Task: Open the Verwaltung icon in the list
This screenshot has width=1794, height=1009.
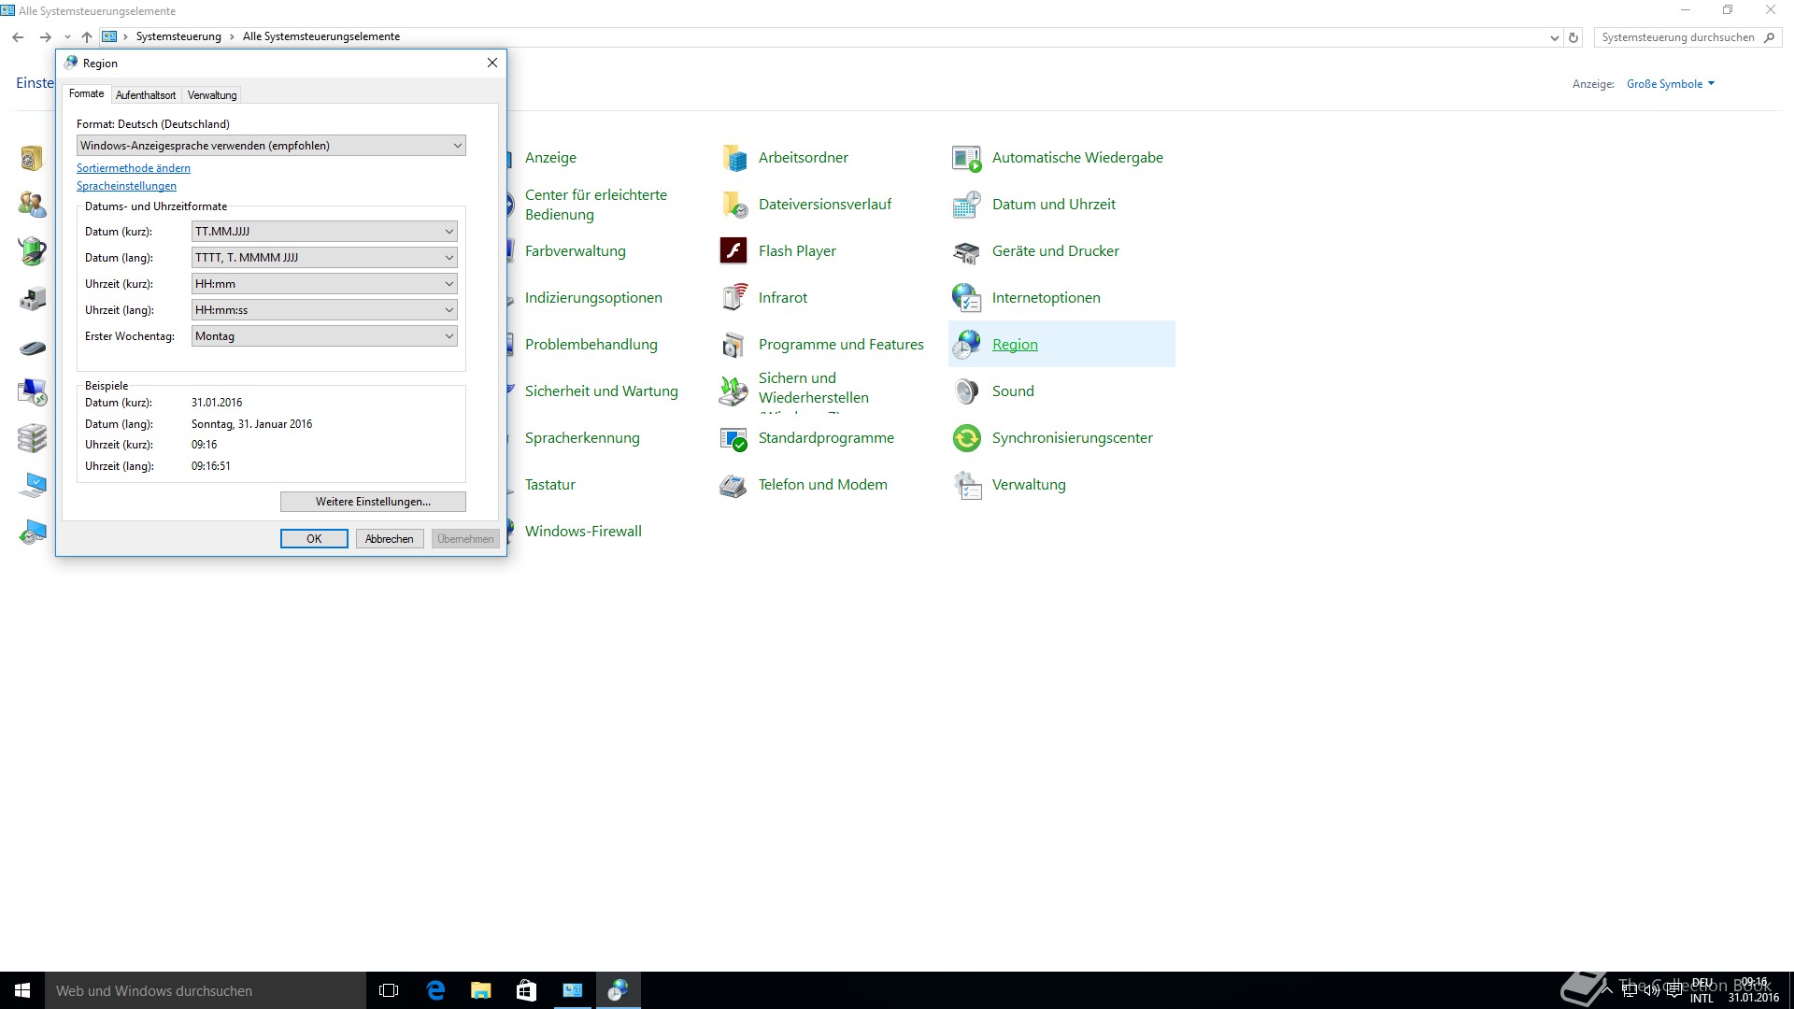Action: [x=967, y=485]
